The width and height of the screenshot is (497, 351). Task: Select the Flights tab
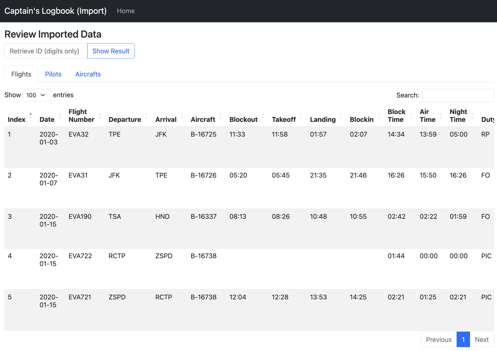point(21,74)
